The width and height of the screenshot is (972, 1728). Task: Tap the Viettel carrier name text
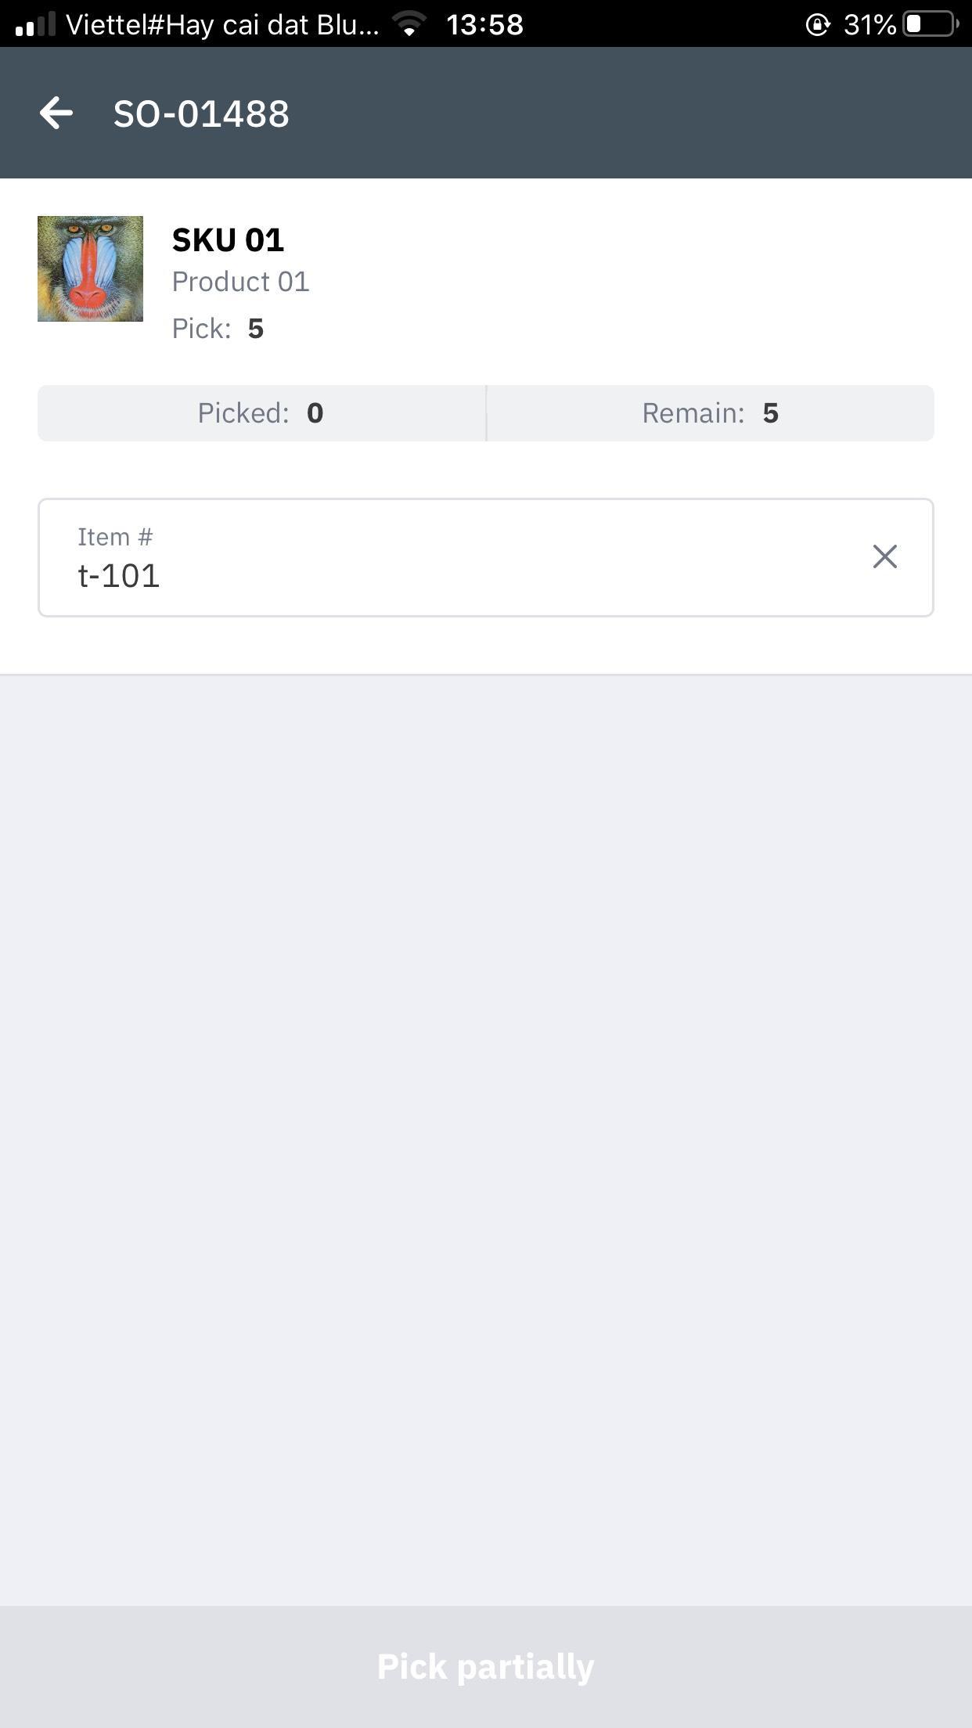tap(222, 25)
